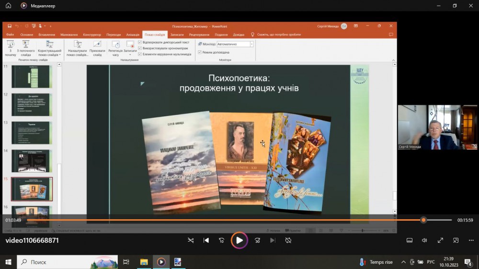Toggle Елементи керування мультимедіа checkbox
Viewport: 479px width, 269px height.
tap(140, 54)
